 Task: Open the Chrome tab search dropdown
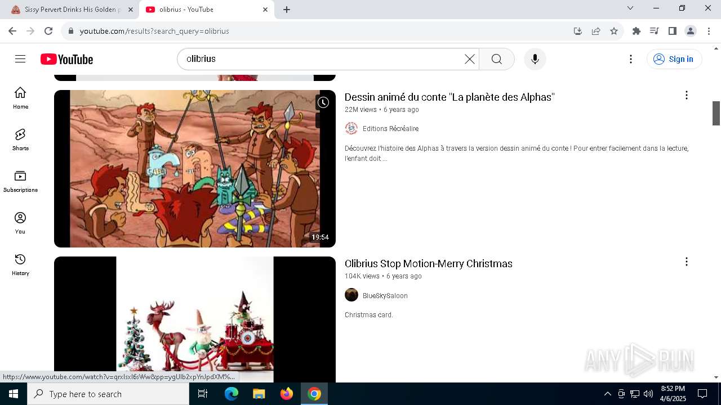(x=630, y=8)
